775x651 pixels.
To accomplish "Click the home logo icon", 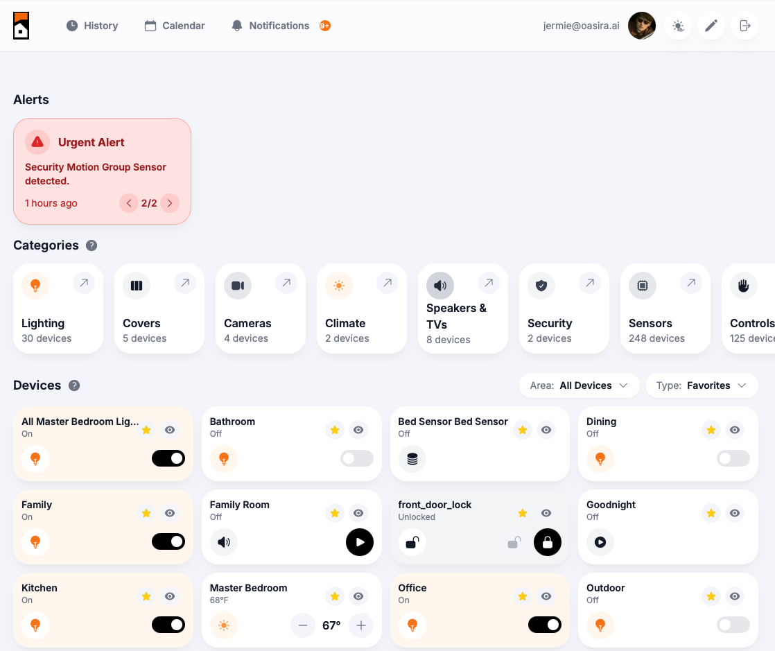I will pos(21,26).
